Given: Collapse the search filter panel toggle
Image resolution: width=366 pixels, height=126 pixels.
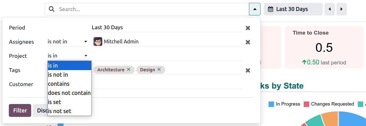Looking at the screenshot, I should click(x=255, y=9).
